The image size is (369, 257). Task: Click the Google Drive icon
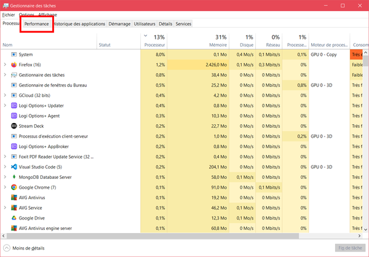click(14, 218)
